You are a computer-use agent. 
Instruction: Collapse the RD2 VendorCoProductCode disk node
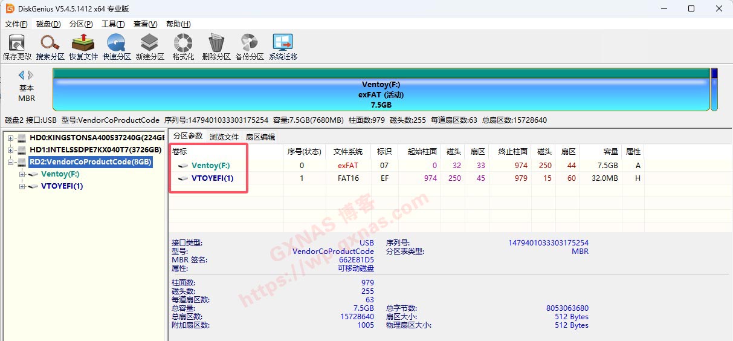11,162
